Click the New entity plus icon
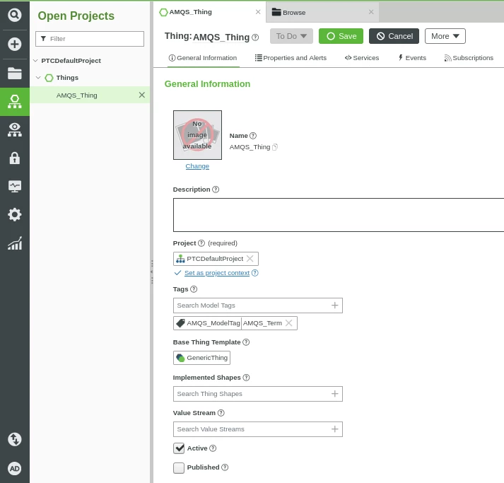This screenshot has height=483, width=504. tap(14, 44)
